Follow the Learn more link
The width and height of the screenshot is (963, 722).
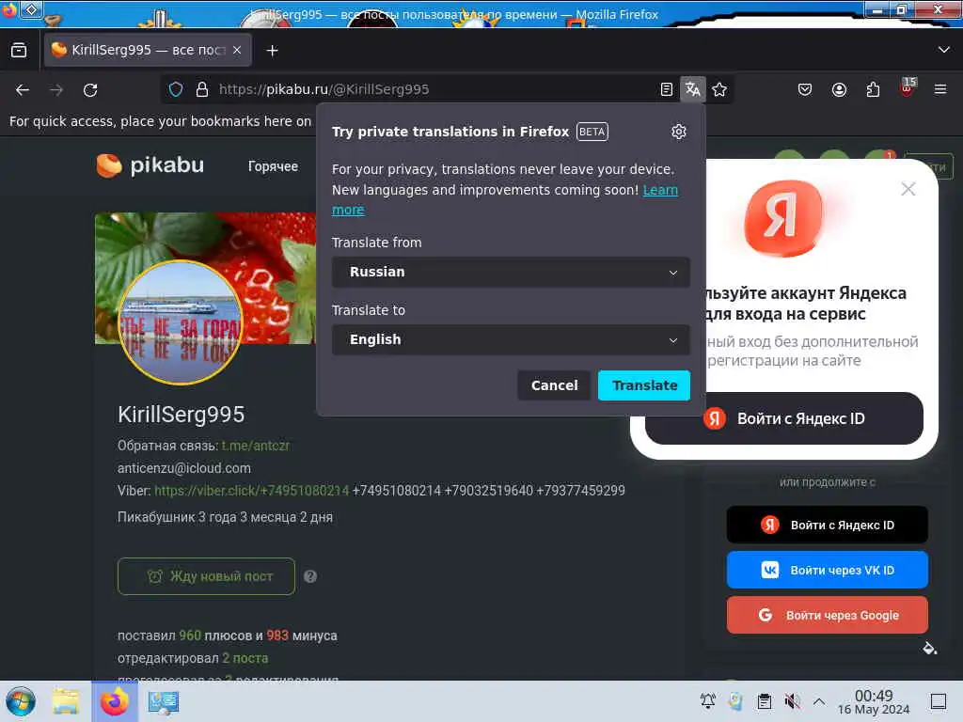[660, 190]
